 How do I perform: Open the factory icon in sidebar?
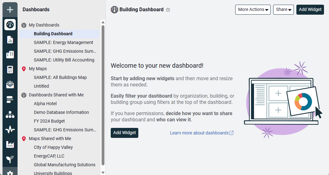coord(10,144)
